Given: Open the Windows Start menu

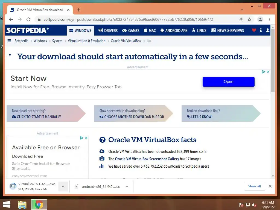Looking at the screenshot, I should coord(7,205).
